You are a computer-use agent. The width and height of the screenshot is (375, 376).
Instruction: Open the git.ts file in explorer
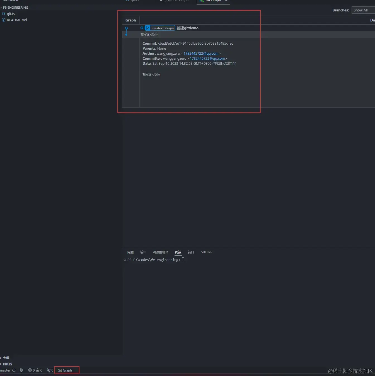tap(11, 14)
